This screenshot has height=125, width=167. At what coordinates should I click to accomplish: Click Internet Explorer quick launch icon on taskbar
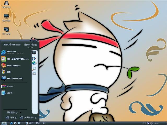11,123
